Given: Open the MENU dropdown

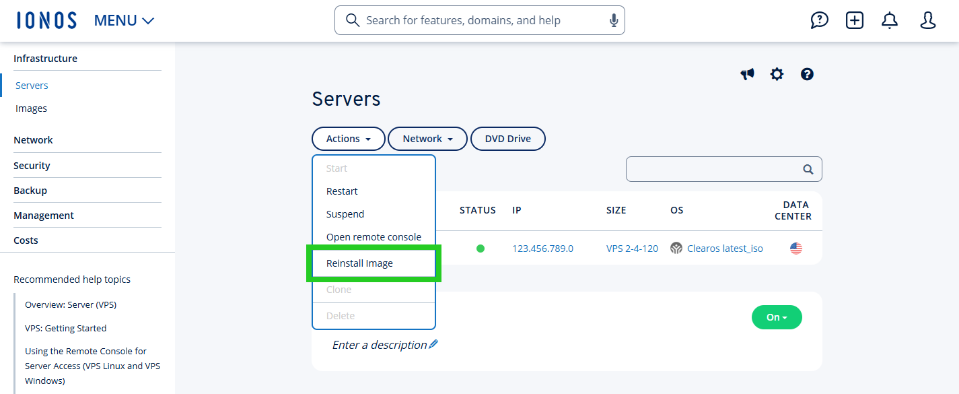Looking at the screenshot, I should pos(124,21).
